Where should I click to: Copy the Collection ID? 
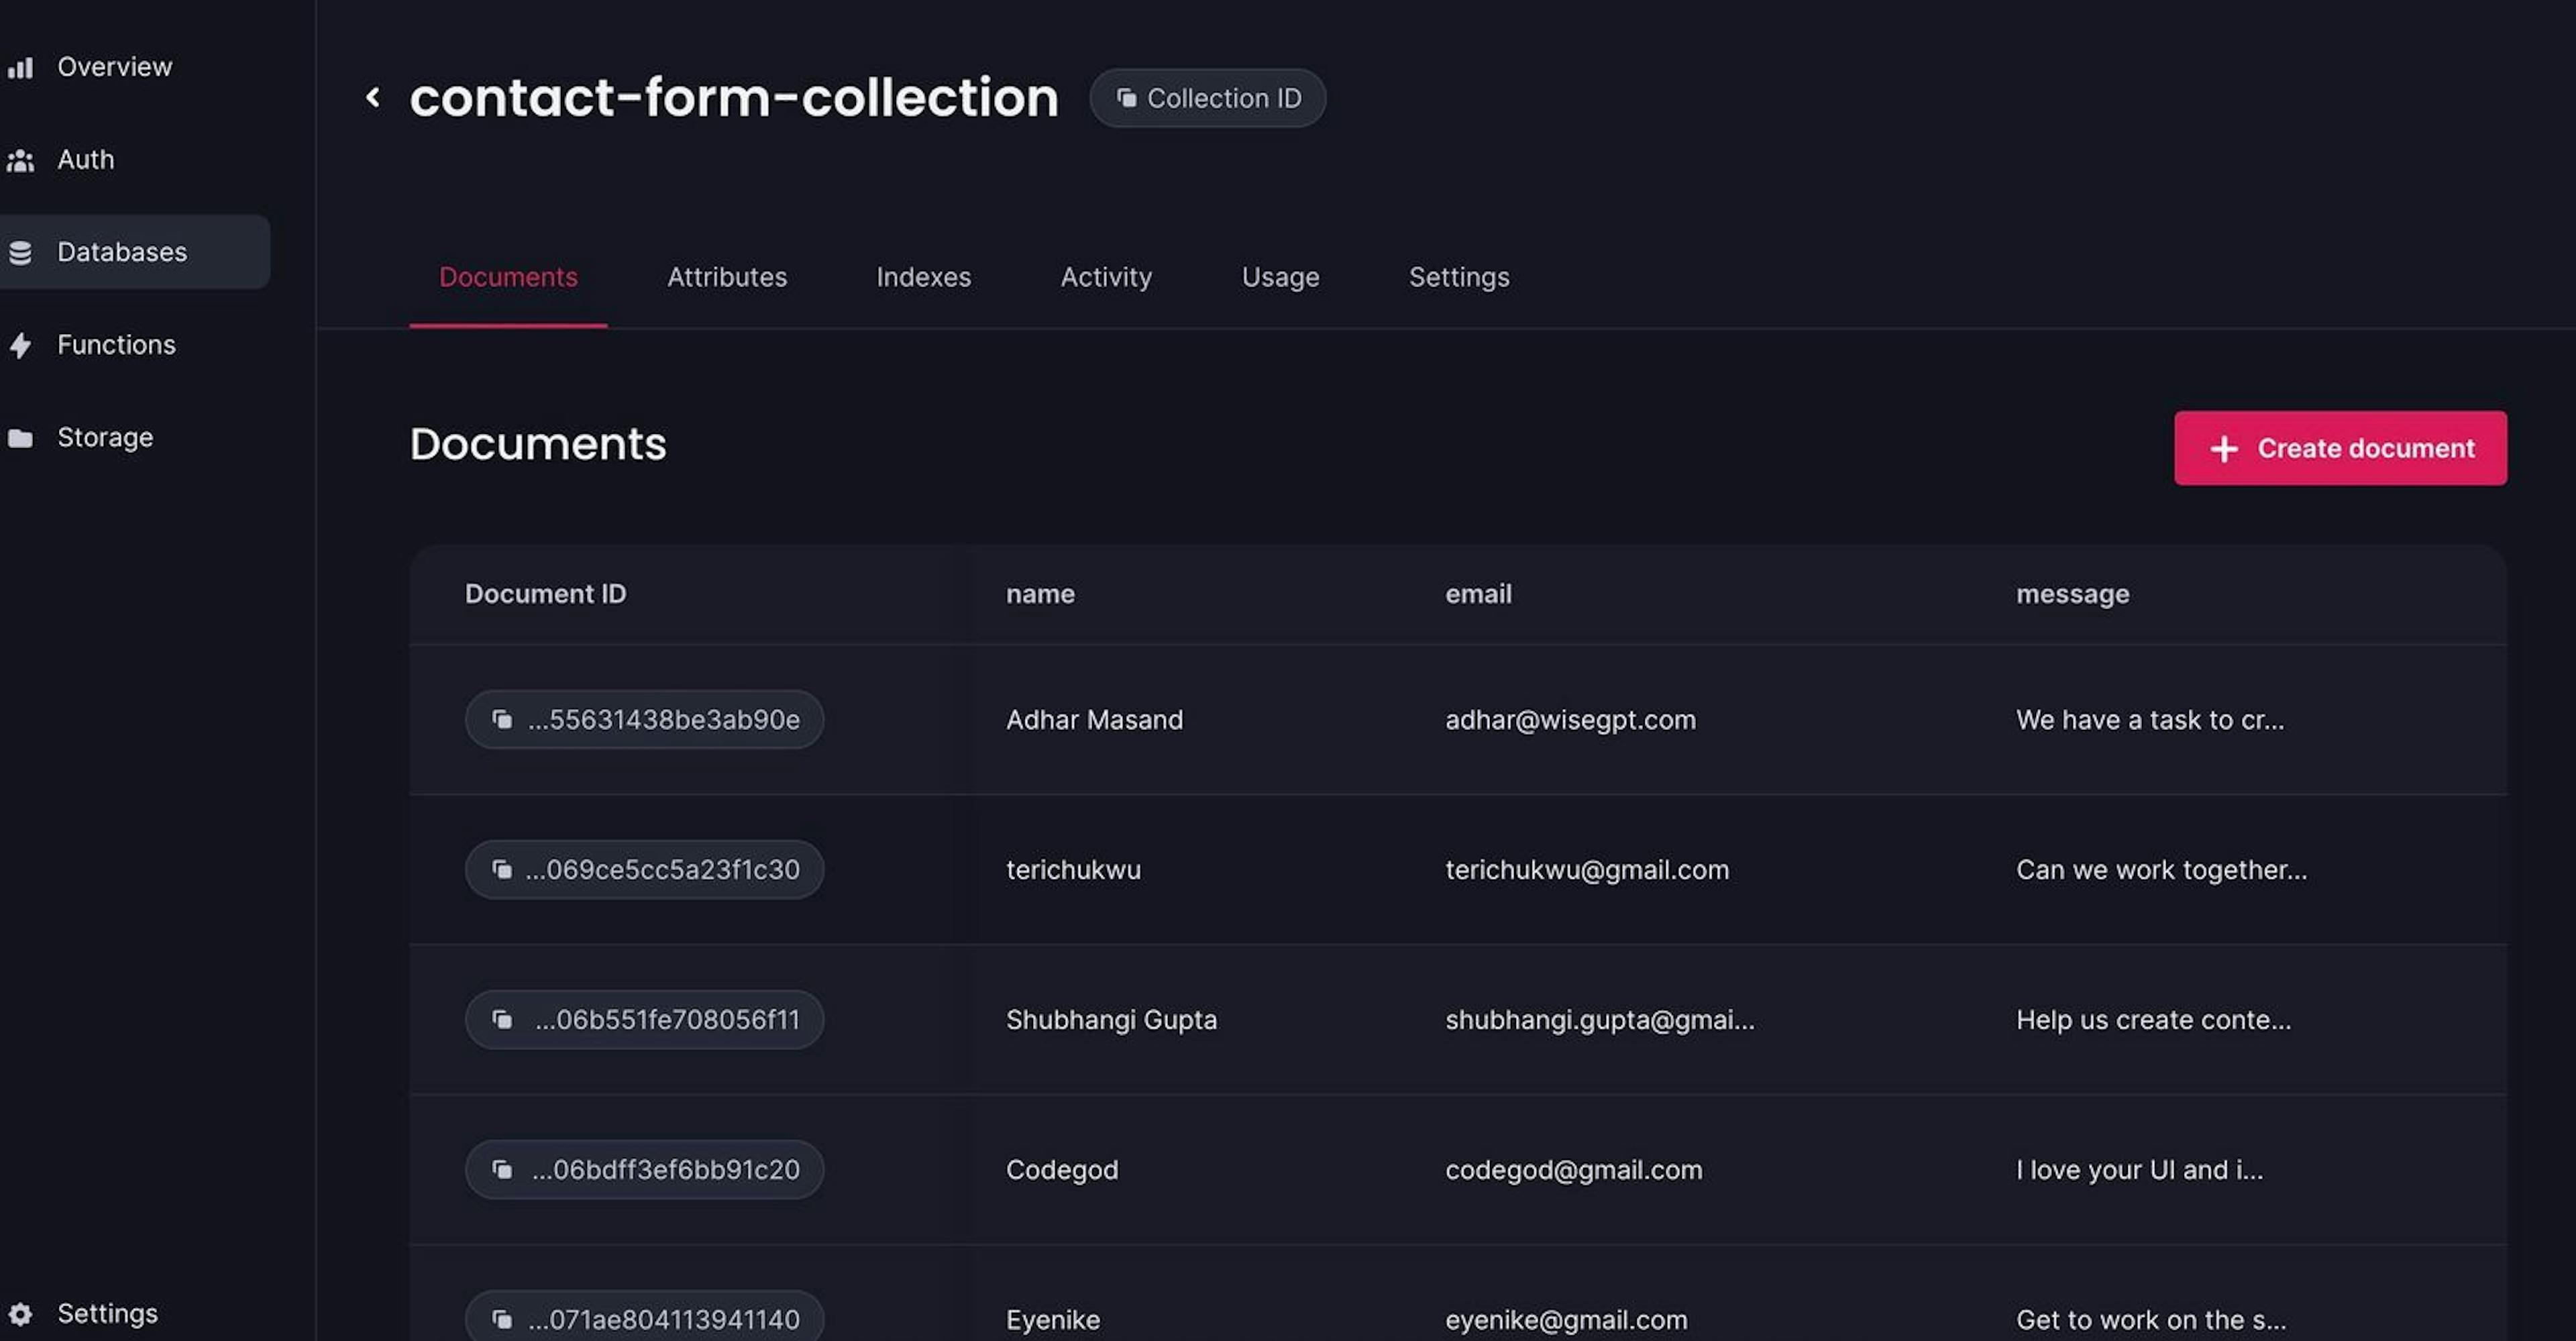tap(1208, 97)
